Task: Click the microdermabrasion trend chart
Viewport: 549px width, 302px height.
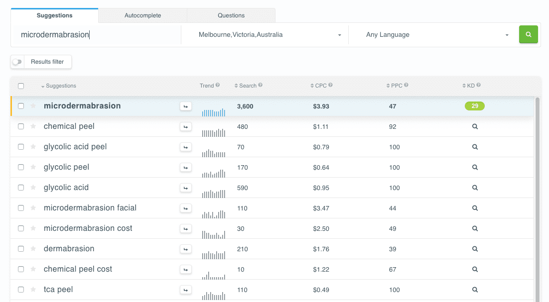Action: click(213, 112)
